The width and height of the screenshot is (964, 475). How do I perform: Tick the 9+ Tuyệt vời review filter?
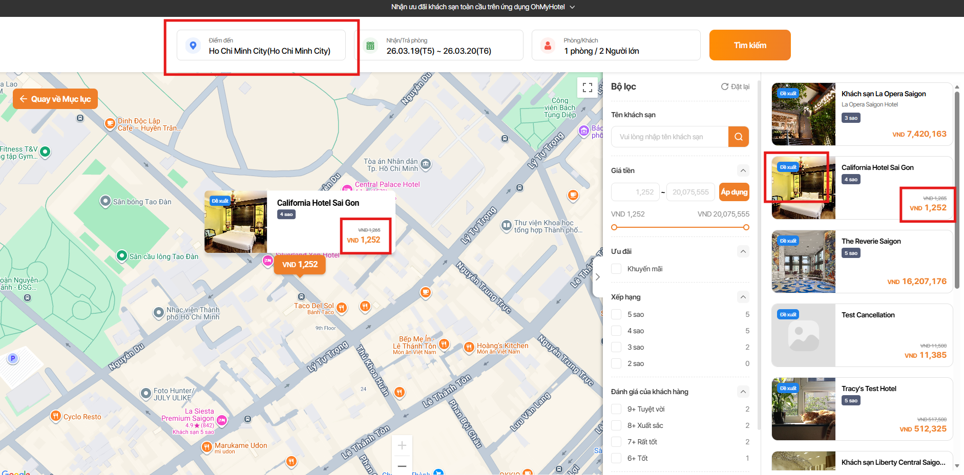tap(617, 409)
